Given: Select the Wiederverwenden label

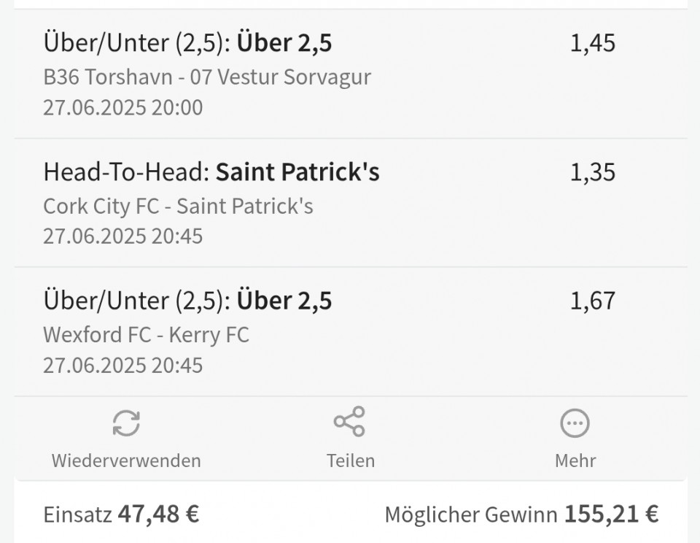Looking at the screenshot, I should 126,461.
